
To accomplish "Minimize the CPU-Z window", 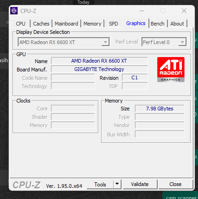I will 142,11.
